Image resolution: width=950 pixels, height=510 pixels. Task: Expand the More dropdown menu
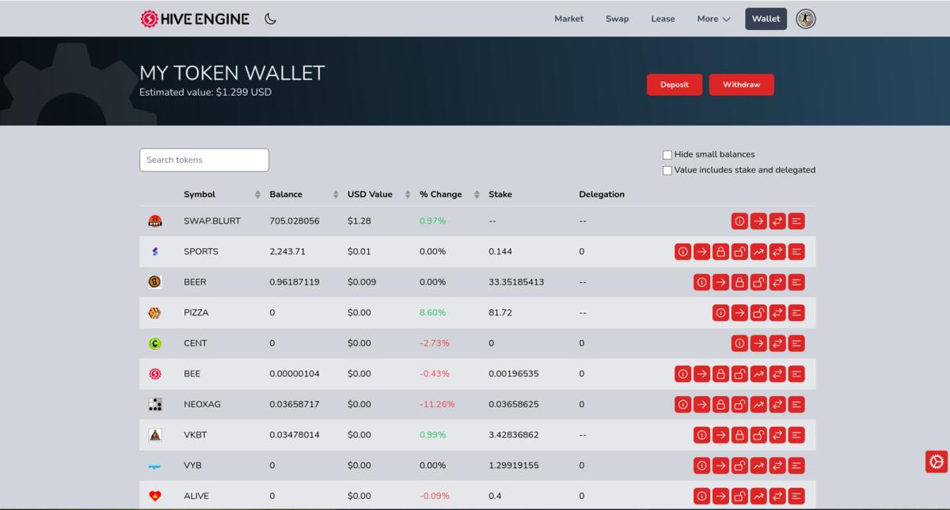713,19
